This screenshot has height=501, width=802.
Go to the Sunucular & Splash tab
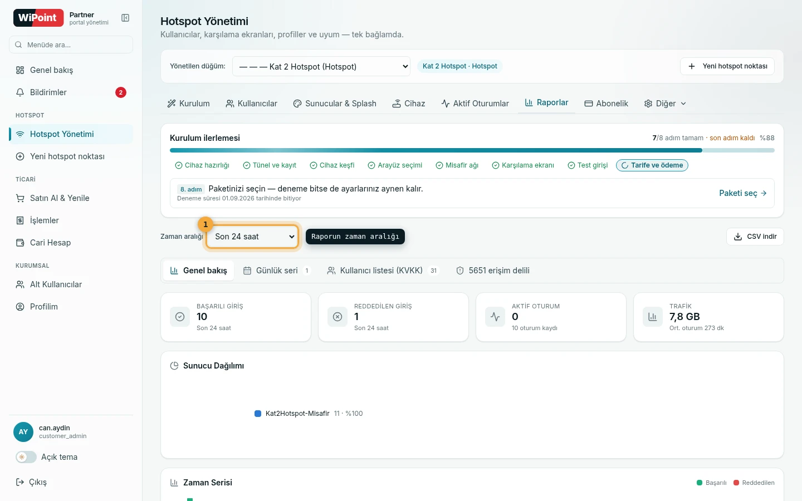pyautogui.click(x=335, y=104)
